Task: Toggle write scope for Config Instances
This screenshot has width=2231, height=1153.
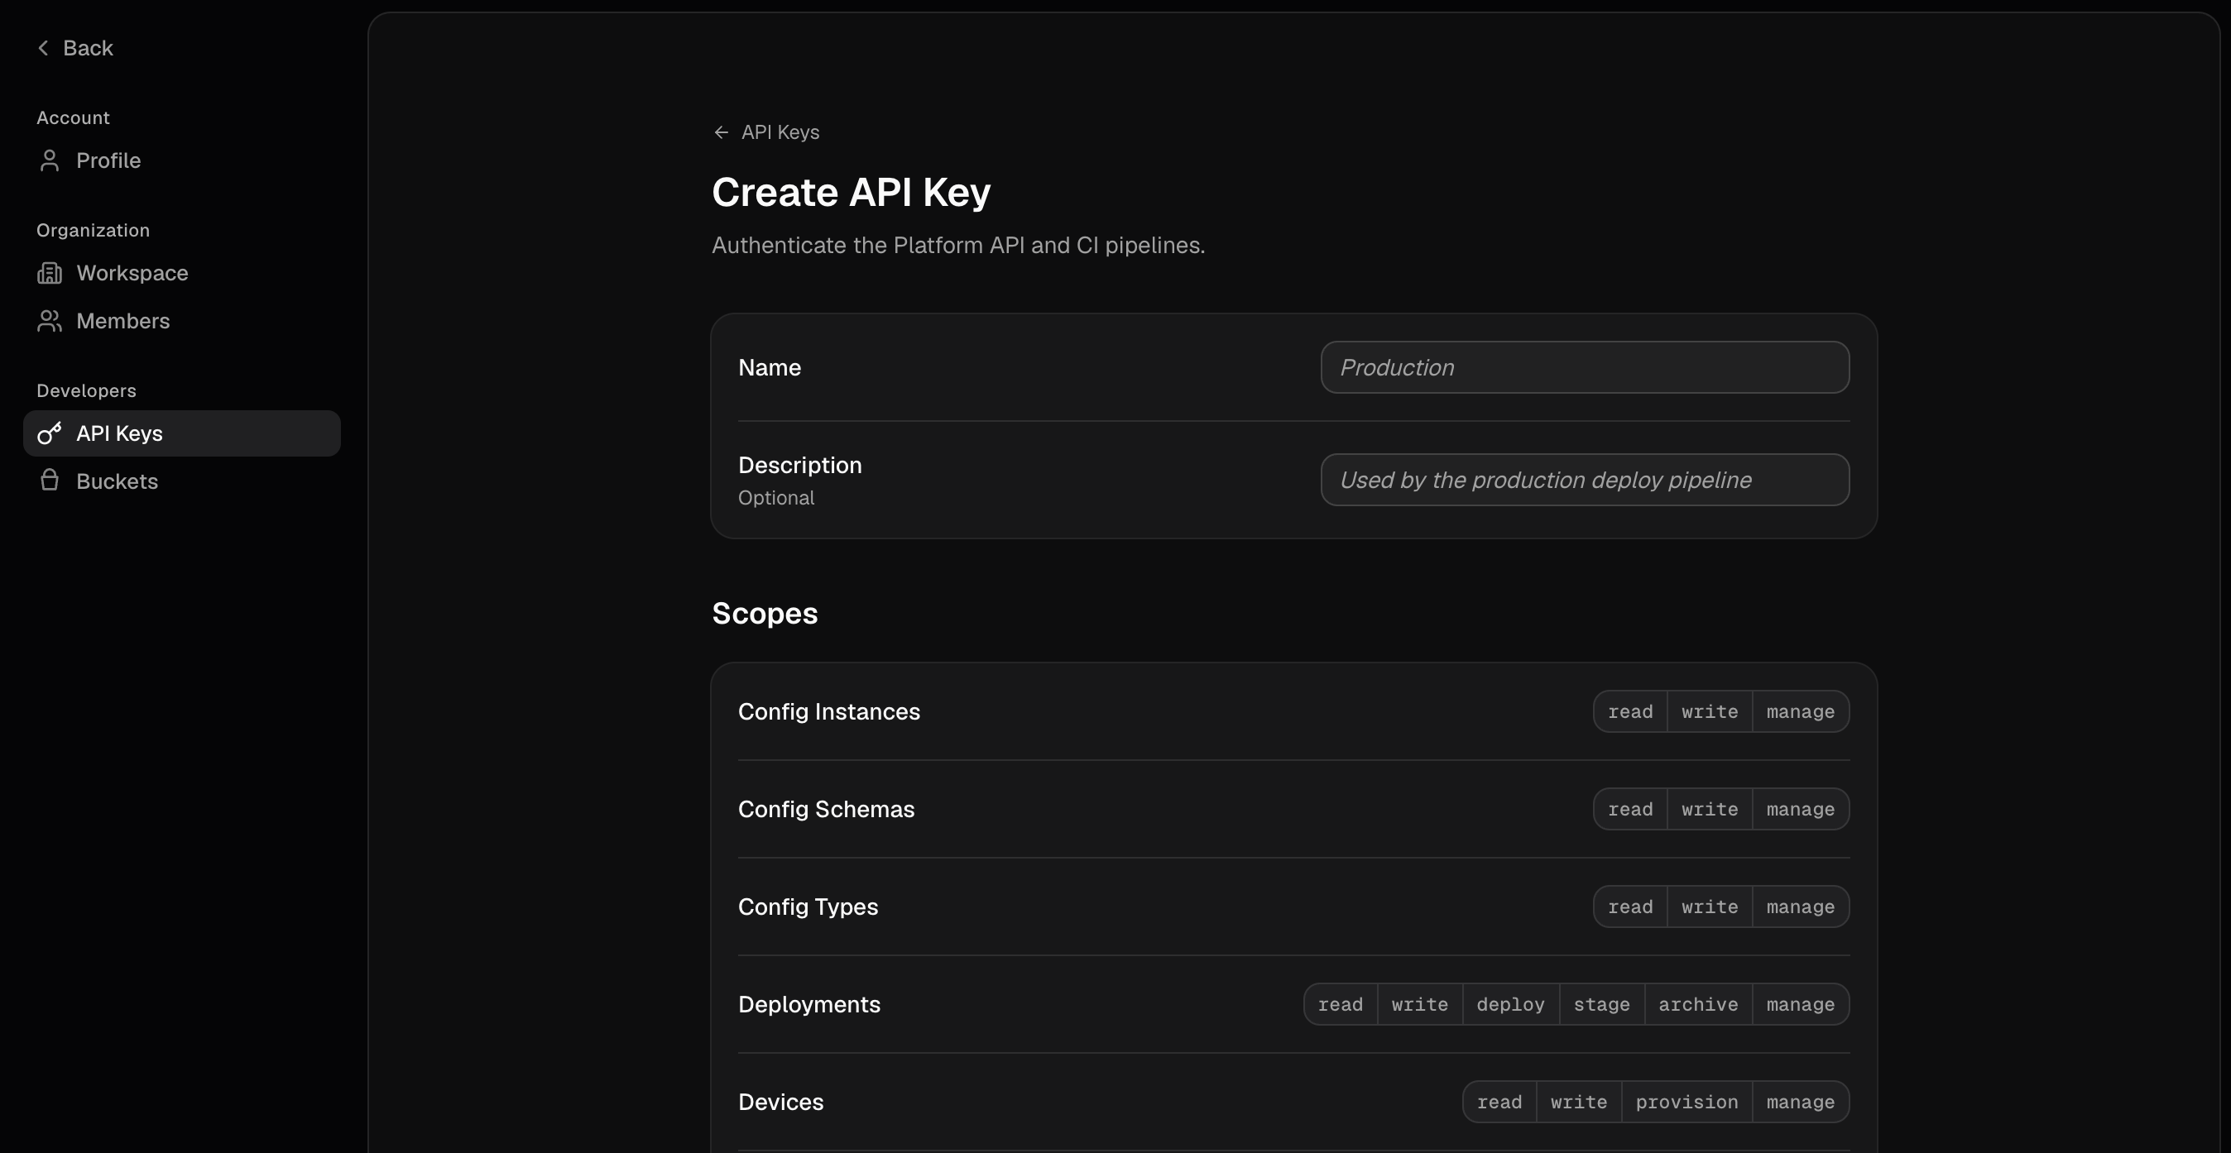Action: coord(1710,711)
